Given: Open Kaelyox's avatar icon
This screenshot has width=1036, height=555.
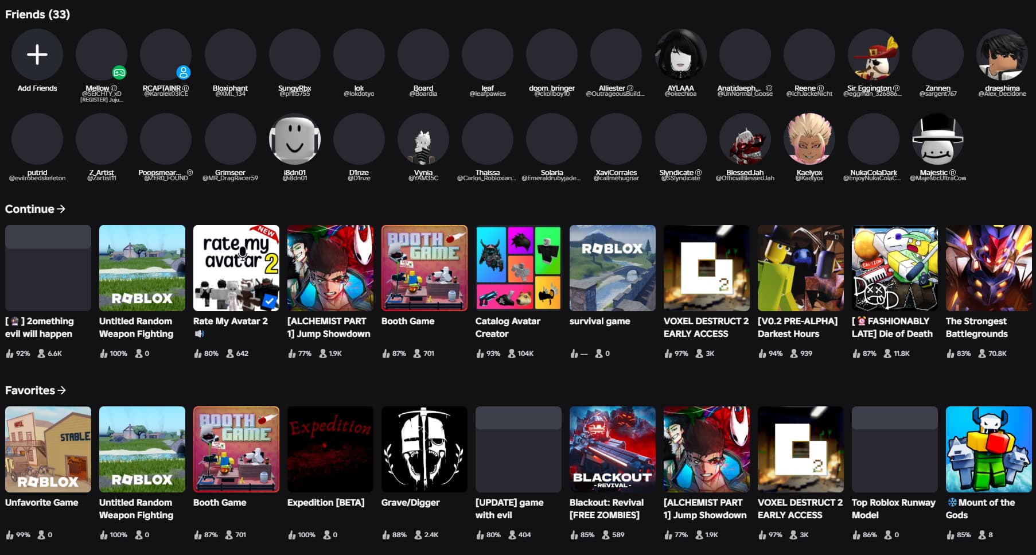Looking at the screenshot, I should [x=809, y=139].
